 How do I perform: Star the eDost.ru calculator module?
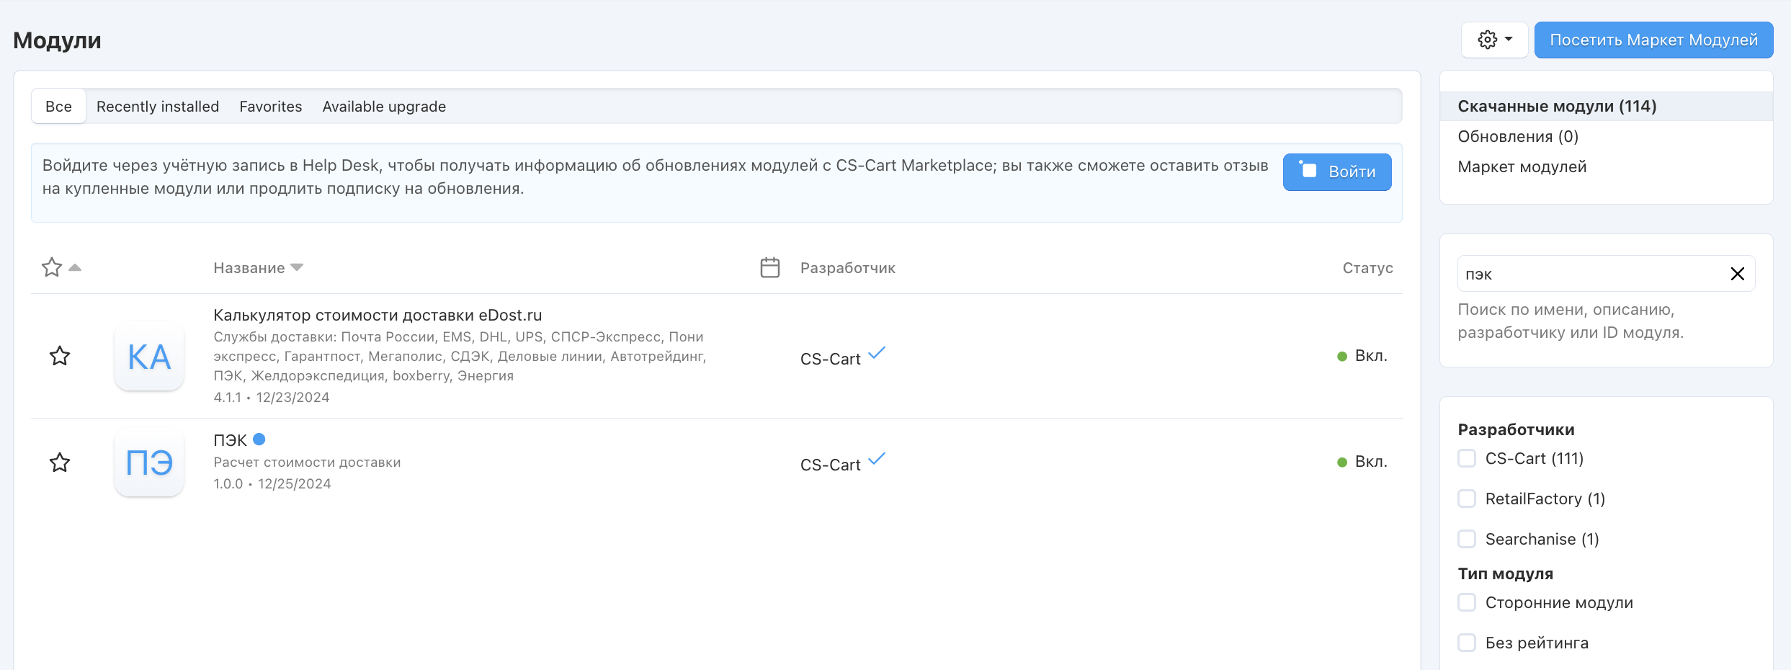click(60, 356)
